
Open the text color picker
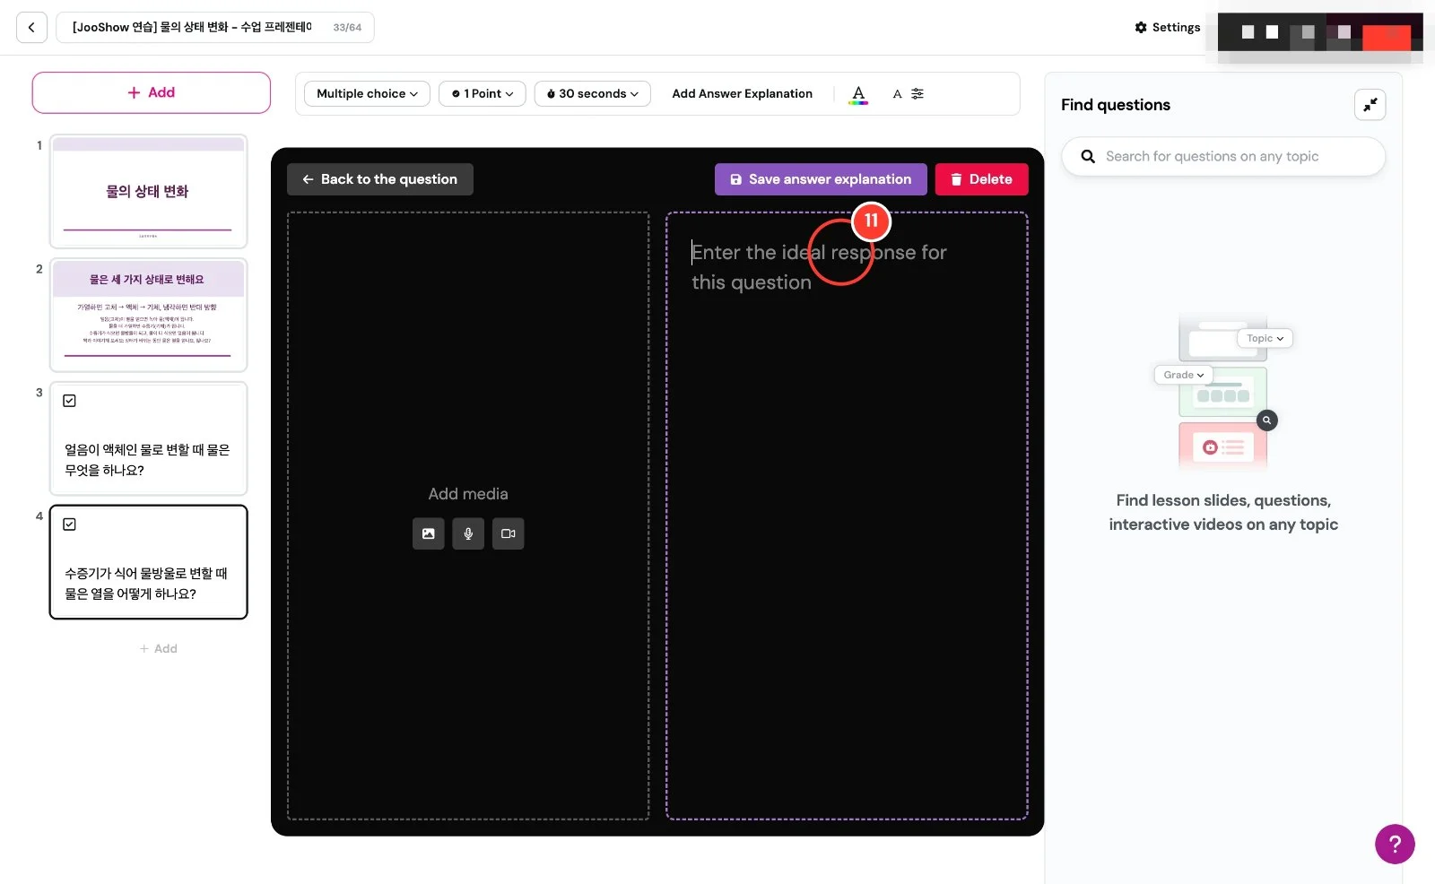point(858,94)
